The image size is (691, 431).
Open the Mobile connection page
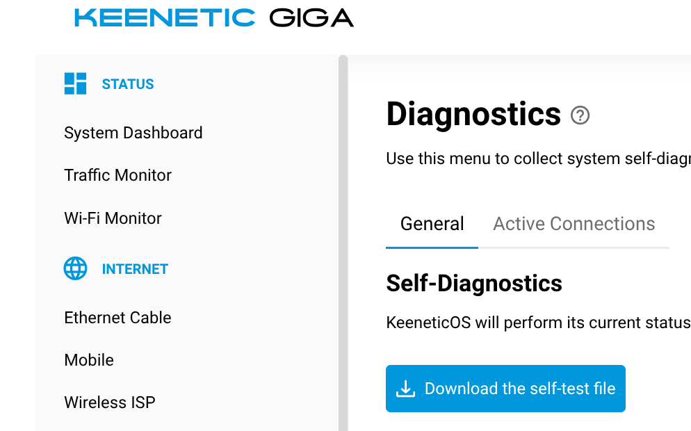tap(89, 360)
